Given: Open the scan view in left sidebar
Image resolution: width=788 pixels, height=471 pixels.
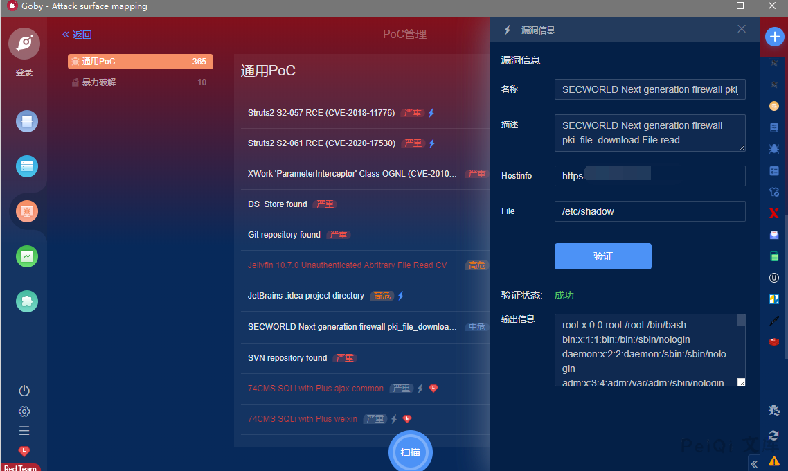Looking at the screenshot, I should click(27, 121).
